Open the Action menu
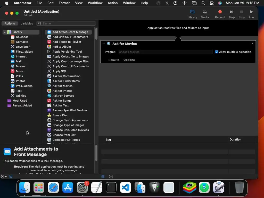264x198 pixels. [x=113, y=3]
